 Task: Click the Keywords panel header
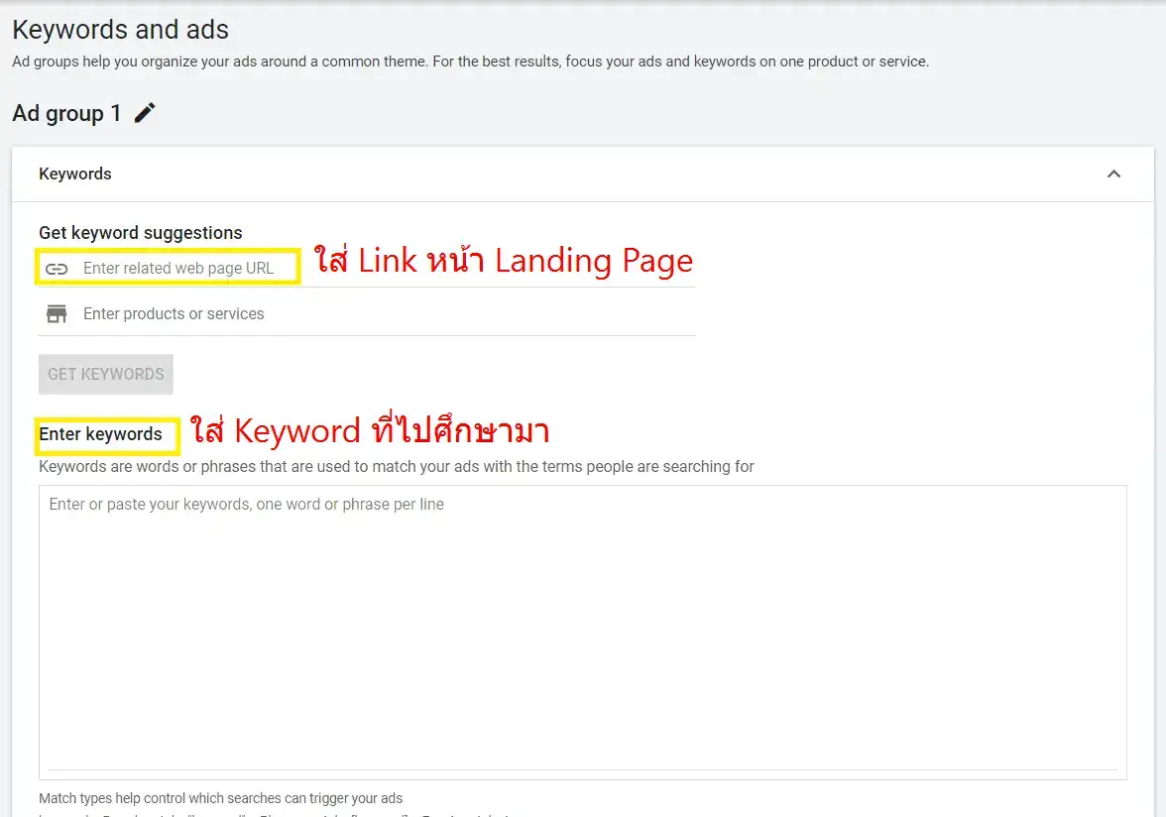click(74, 173)
